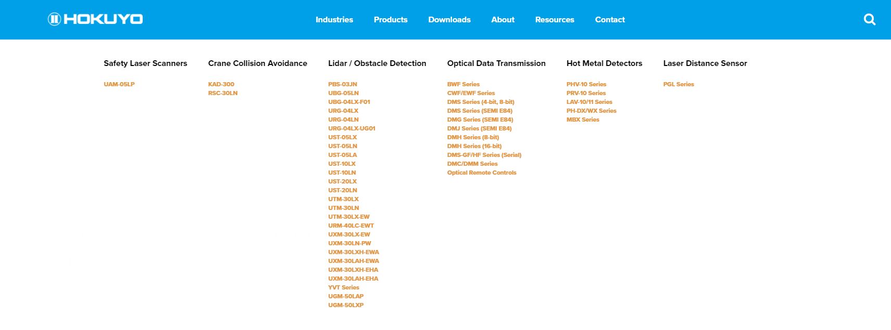Open the YVT Series link

pos(344,287)
